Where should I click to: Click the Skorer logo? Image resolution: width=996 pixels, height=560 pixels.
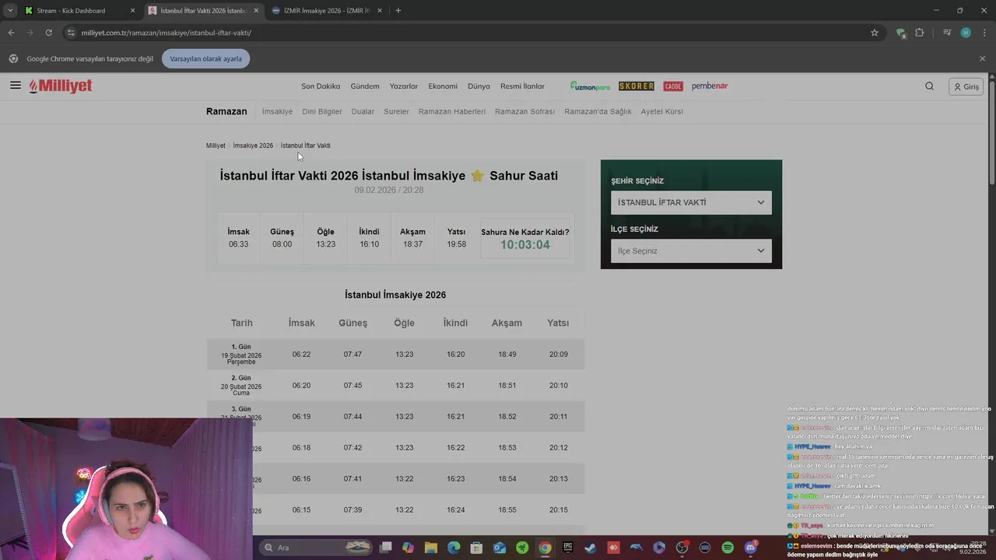(636, 86)
